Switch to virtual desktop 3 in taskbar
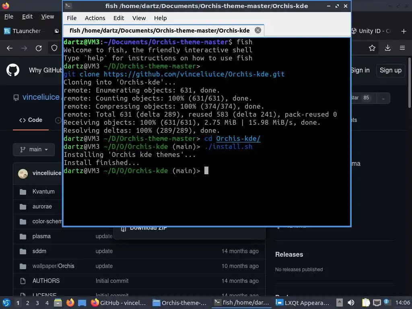This screenshot has width=412, height=309. 37,303
